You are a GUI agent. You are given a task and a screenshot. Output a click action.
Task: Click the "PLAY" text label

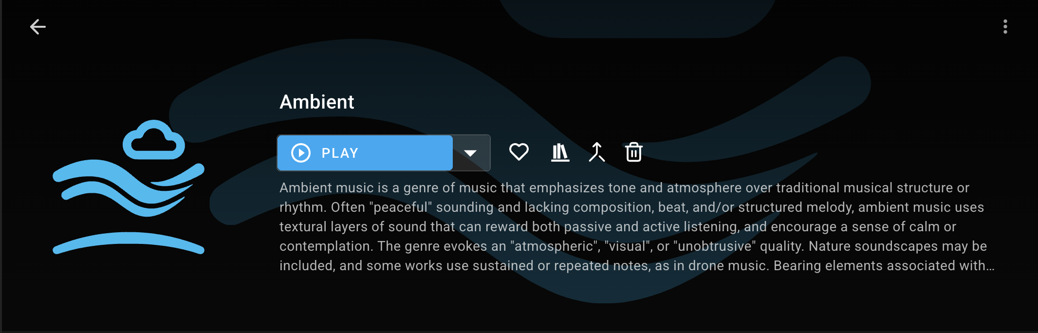(340, 153)
